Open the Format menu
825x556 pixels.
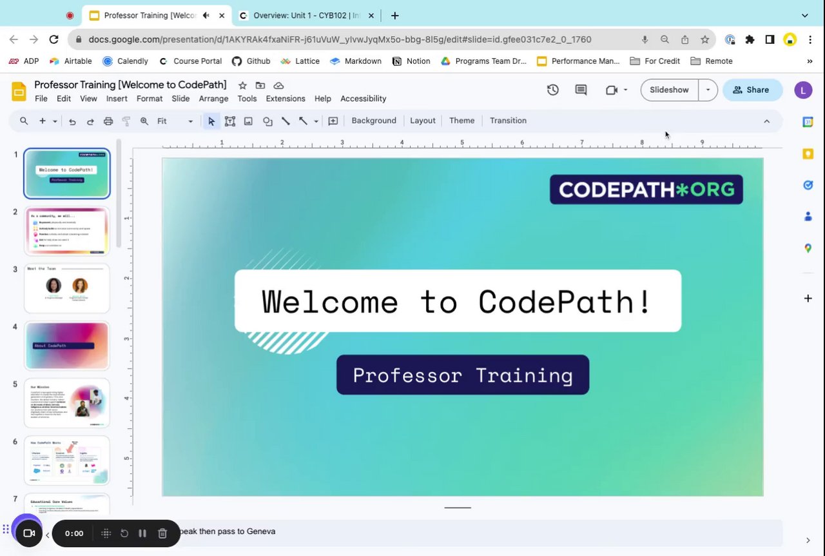(150, 99)
